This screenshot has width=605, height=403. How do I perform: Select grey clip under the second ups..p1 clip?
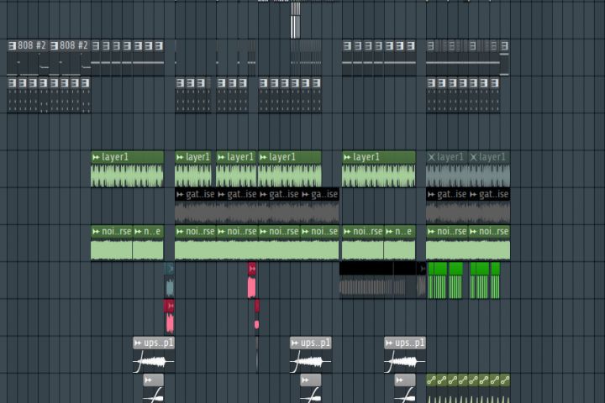click(311, 389)
